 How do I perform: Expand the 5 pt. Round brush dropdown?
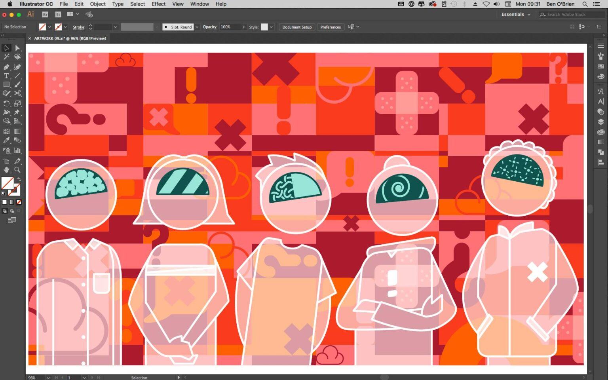(x=197, y=27)
